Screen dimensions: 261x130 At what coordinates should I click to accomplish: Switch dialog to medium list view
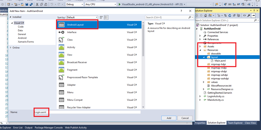coord(106,17)
